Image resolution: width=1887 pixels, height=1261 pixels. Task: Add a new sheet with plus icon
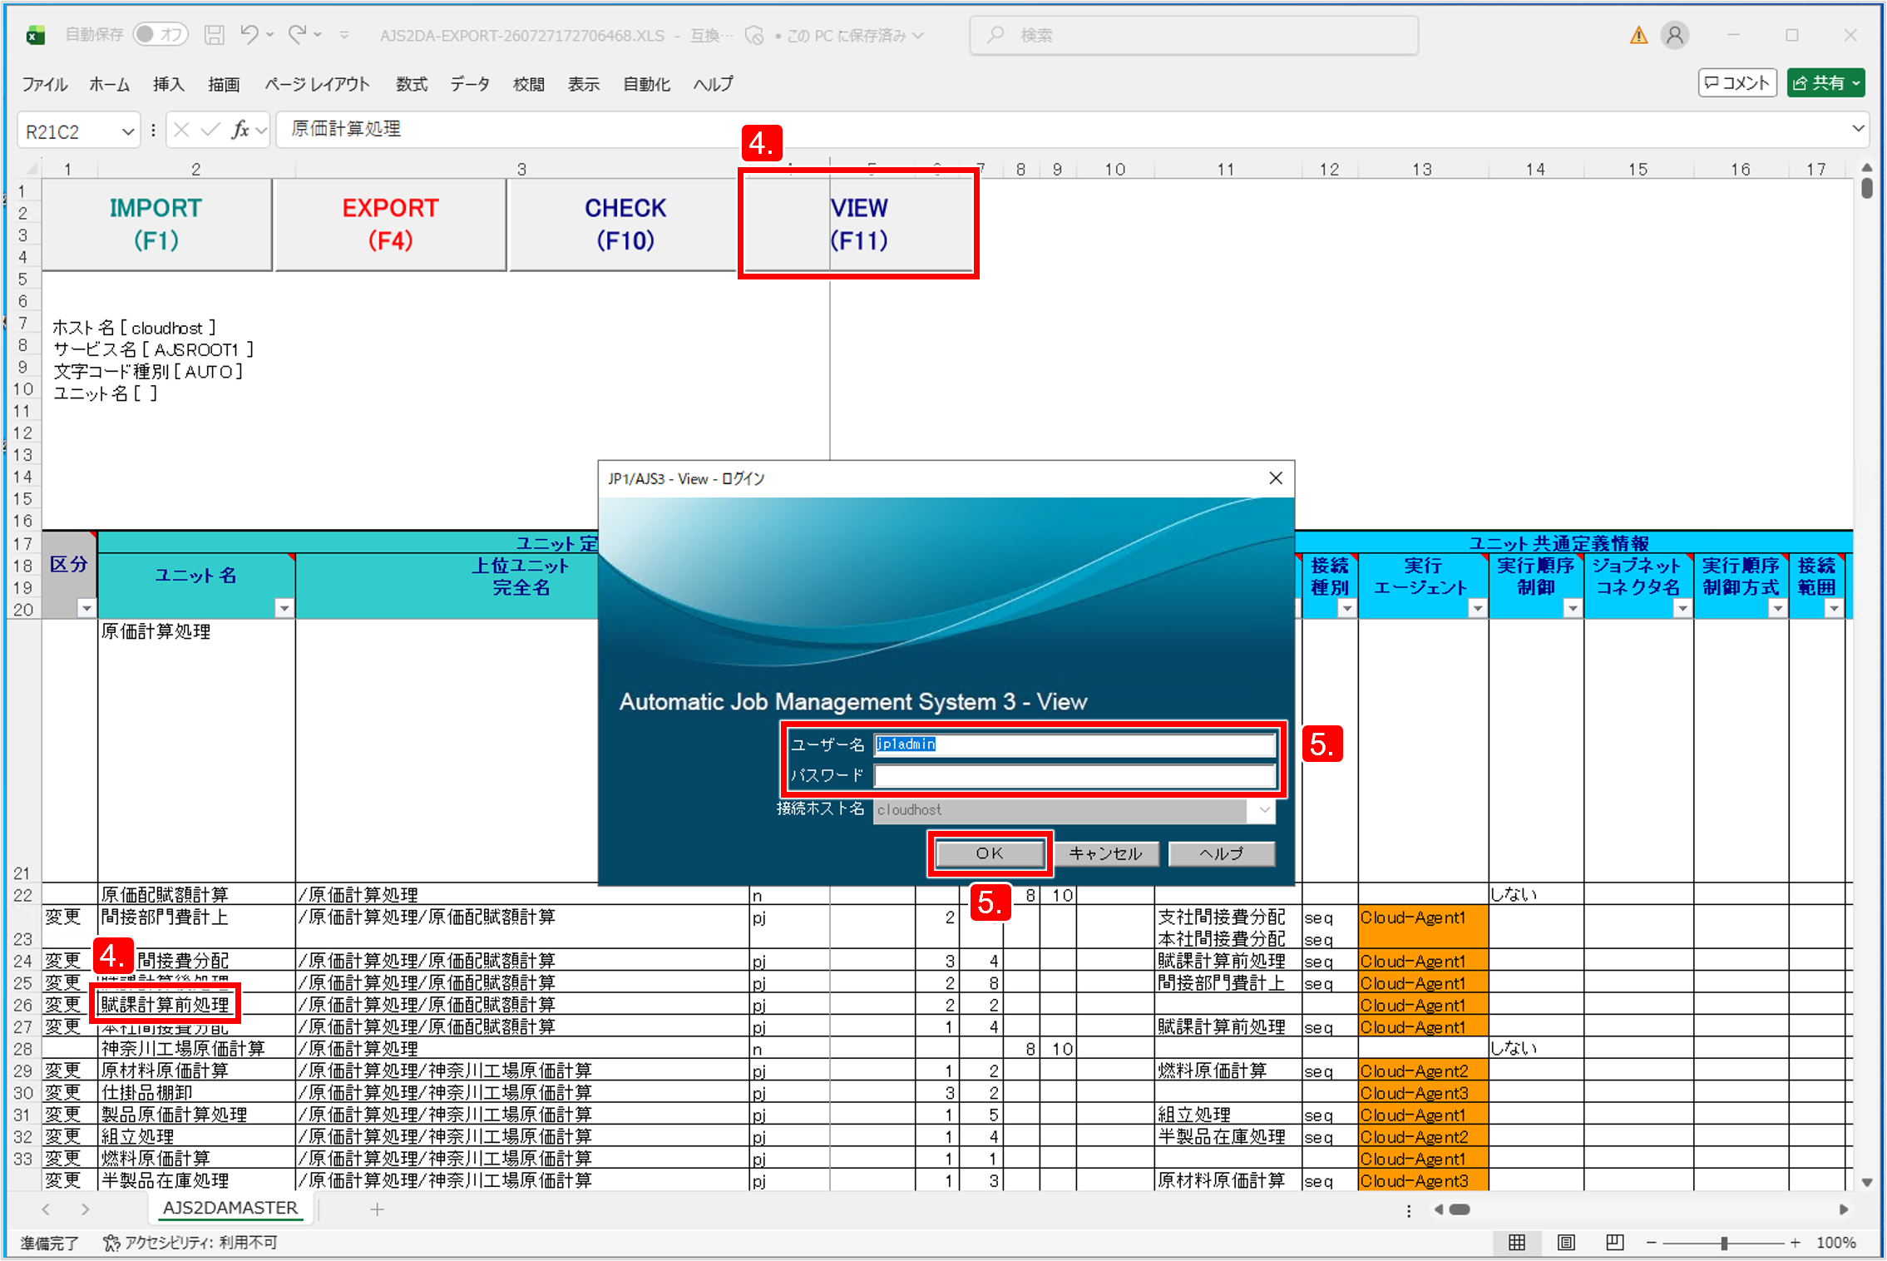[377, 1209]
